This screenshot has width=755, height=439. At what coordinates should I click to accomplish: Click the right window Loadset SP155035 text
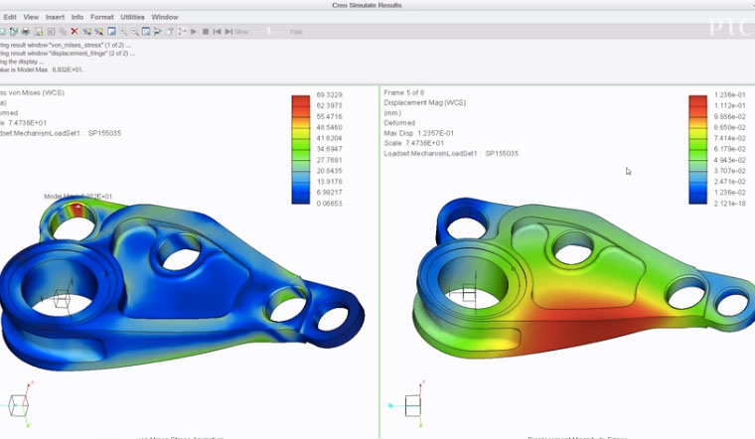tap(451, 154)
